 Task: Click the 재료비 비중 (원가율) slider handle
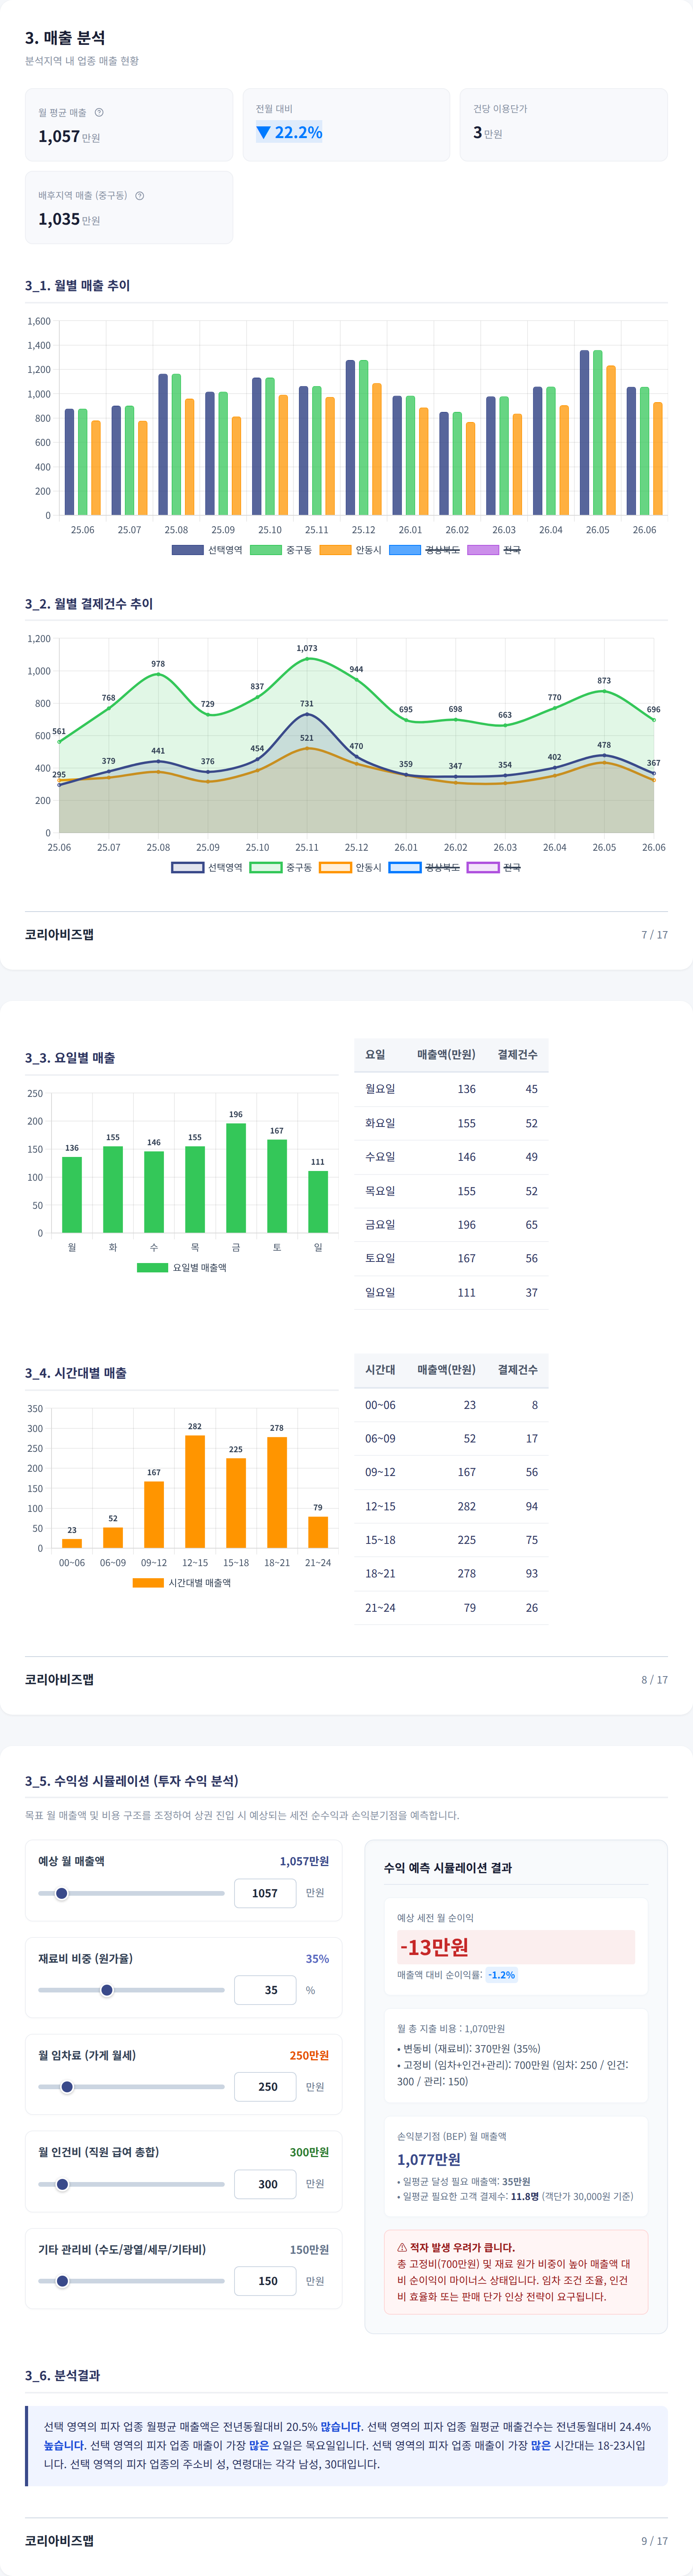pos(107,1990)
